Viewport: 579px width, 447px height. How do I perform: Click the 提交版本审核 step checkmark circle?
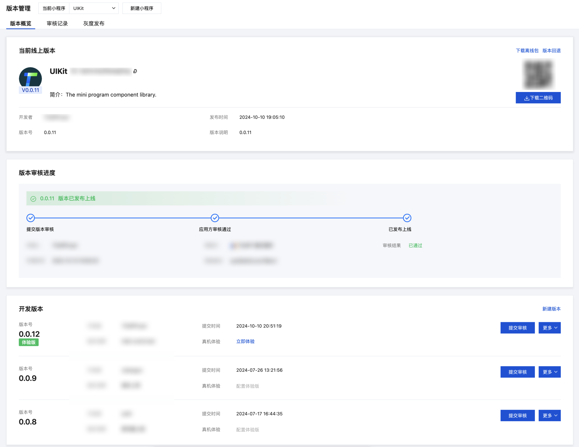(x=31, y=218)
